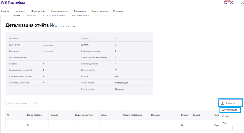This screenshot has height=133, width=244.
Task: Open the Цены и скидки menu
Action: 60,11
